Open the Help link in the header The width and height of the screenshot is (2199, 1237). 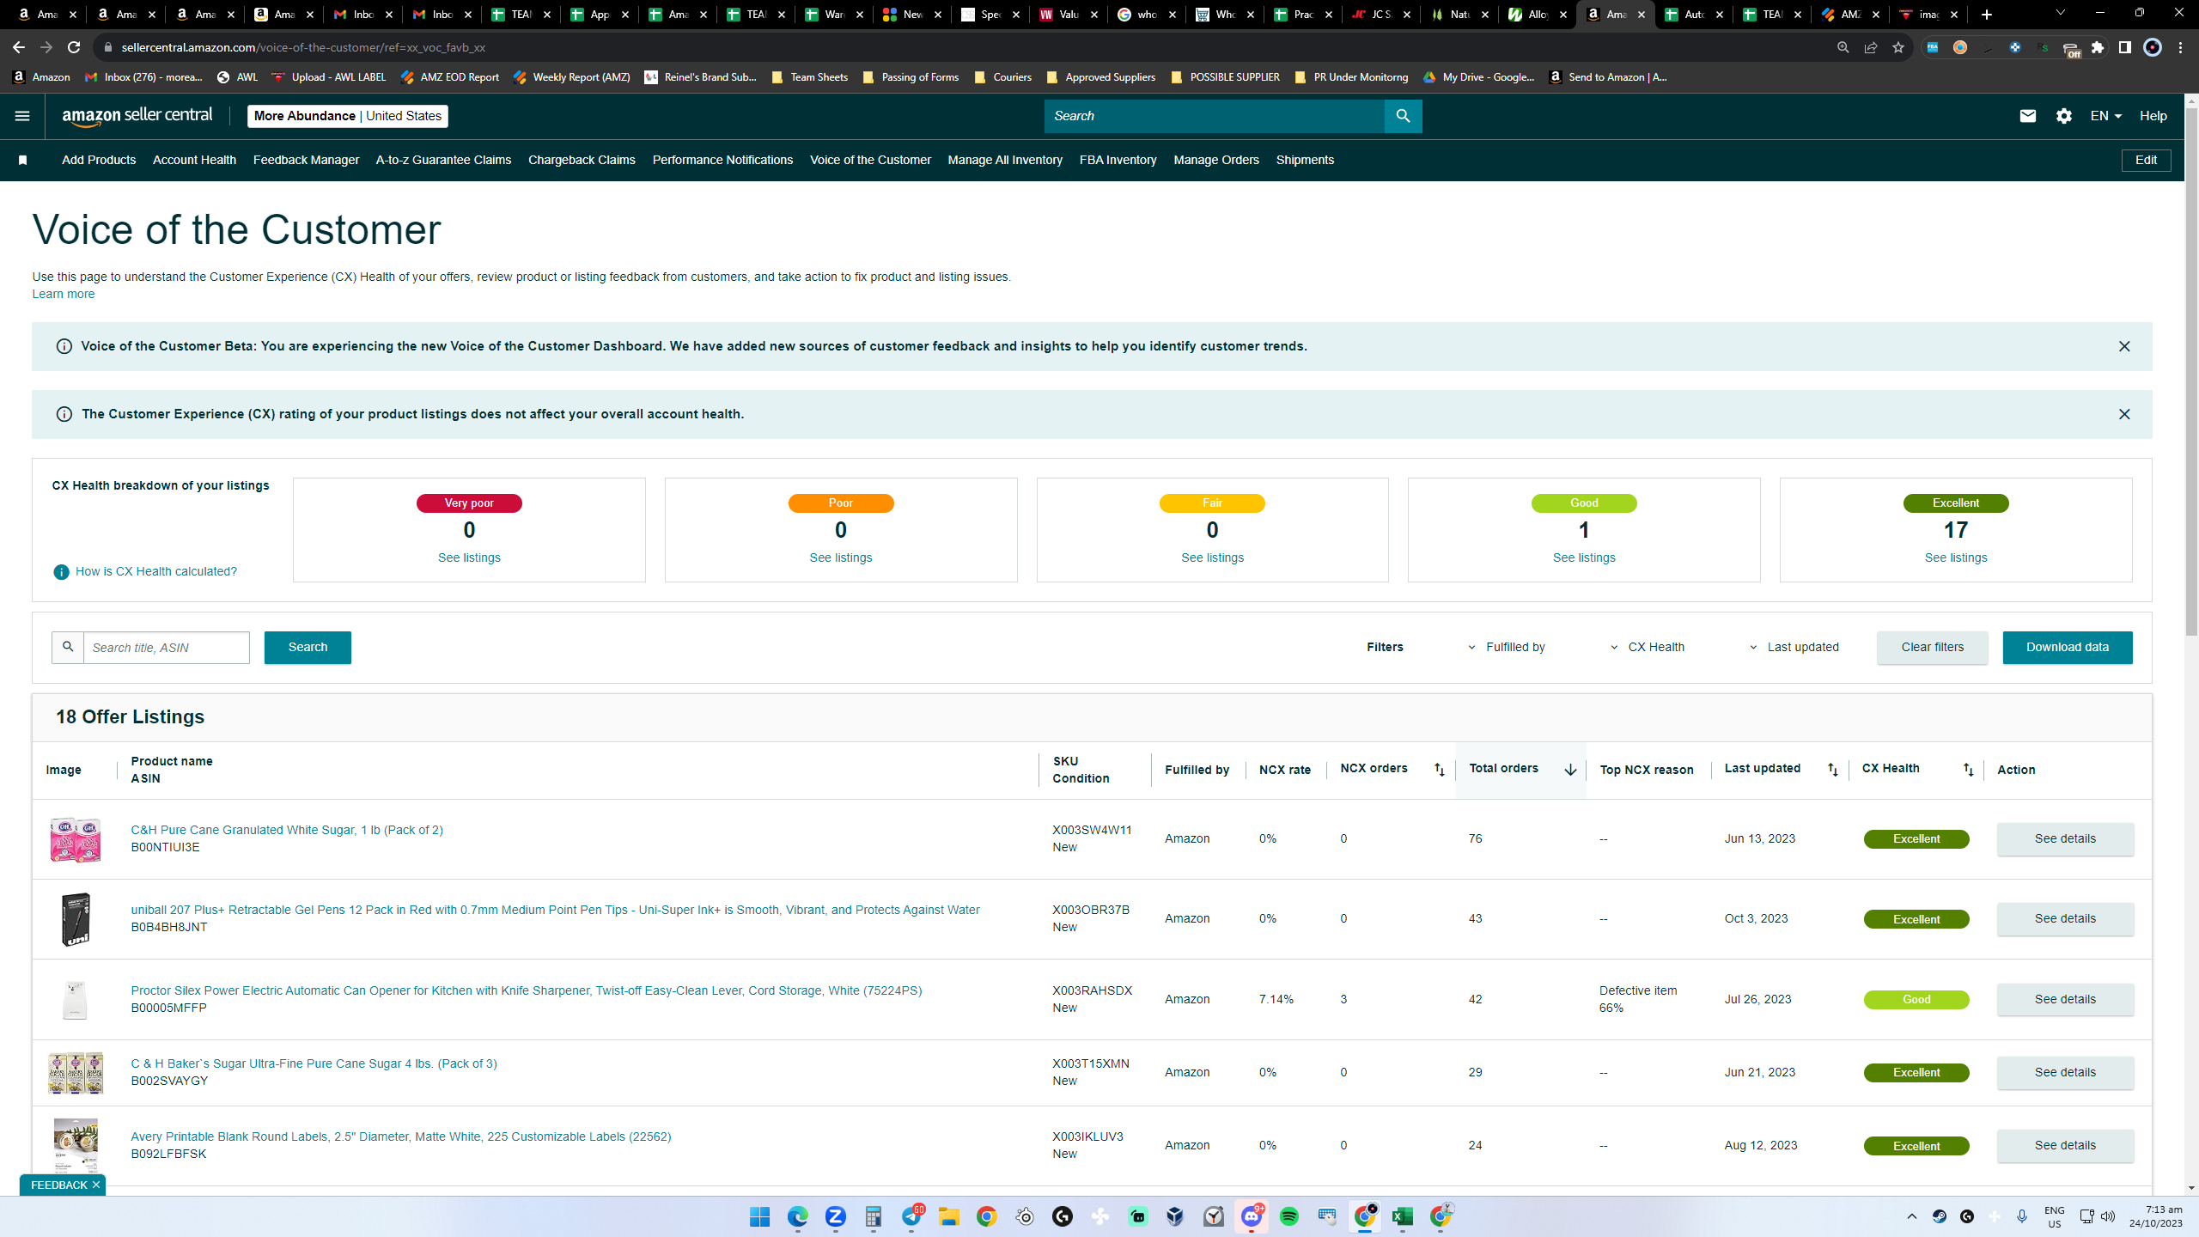(2153, 116)
